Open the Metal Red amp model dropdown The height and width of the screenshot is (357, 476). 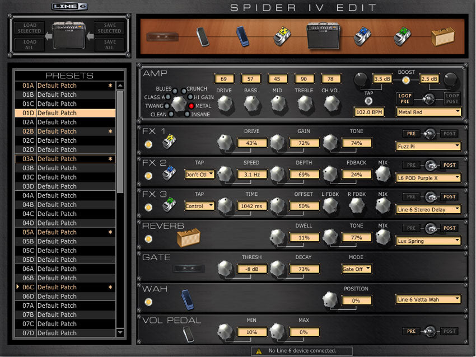tap(428, 112)
